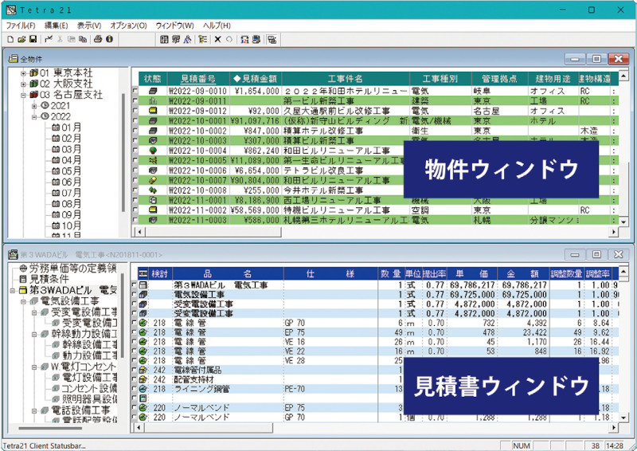Viewport: 637px width, 451px height.
Task: Click the blue letter A icon in toolbar
Action: tap(187, 40)
